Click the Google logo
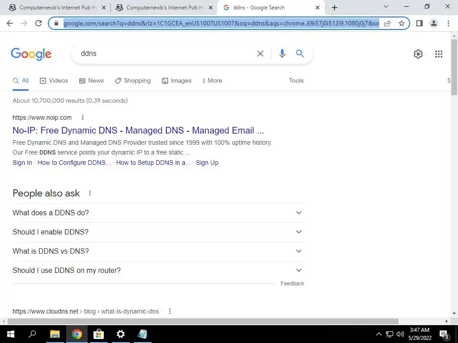 31,54
